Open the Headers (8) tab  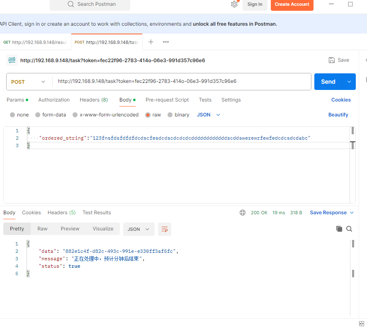pos(94,100)
